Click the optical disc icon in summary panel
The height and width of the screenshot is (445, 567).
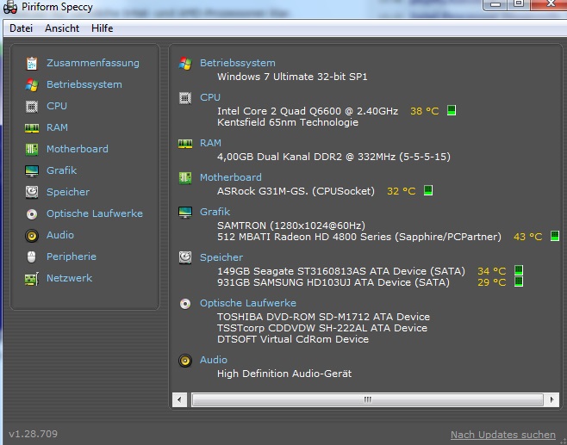pos(185,303)
